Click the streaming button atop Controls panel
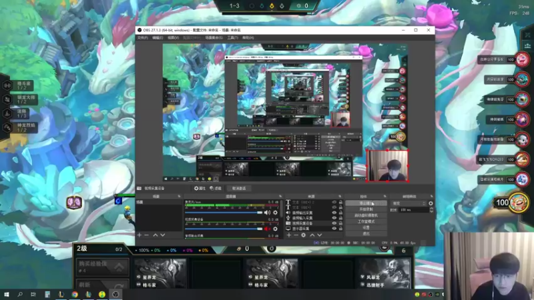534x300 pixels. tap(366, 203)
